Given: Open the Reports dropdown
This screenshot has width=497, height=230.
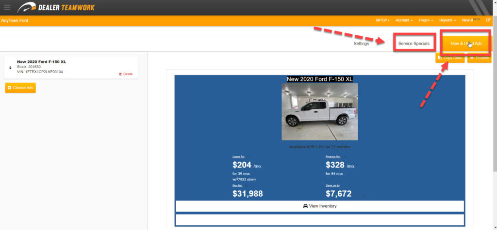Looking at the screenshot, I should (x=447, y=20).
